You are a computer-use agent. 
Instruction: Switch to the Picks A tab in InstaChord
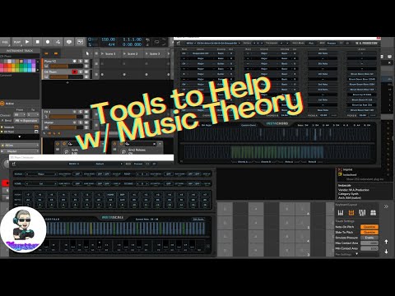point(289,162)
